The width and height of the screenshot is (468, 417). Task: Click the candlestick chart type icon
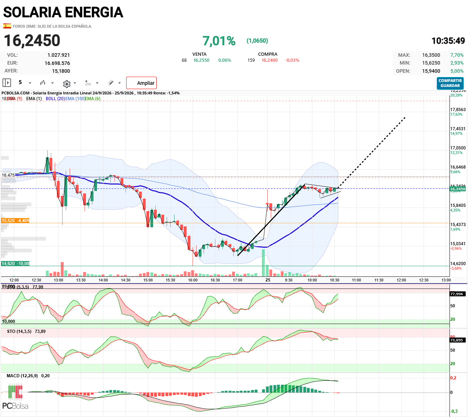pyautogui.click(x=43, y=83)
